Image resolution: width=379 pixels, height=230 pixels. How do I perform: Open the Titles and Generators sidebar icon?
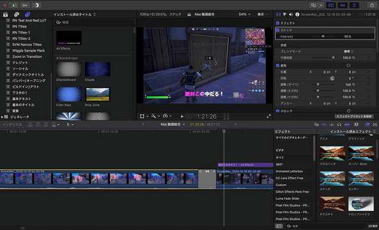(27, 15)
